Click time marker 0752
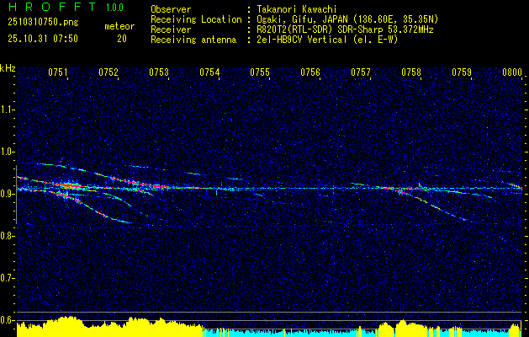 point(108,72)
